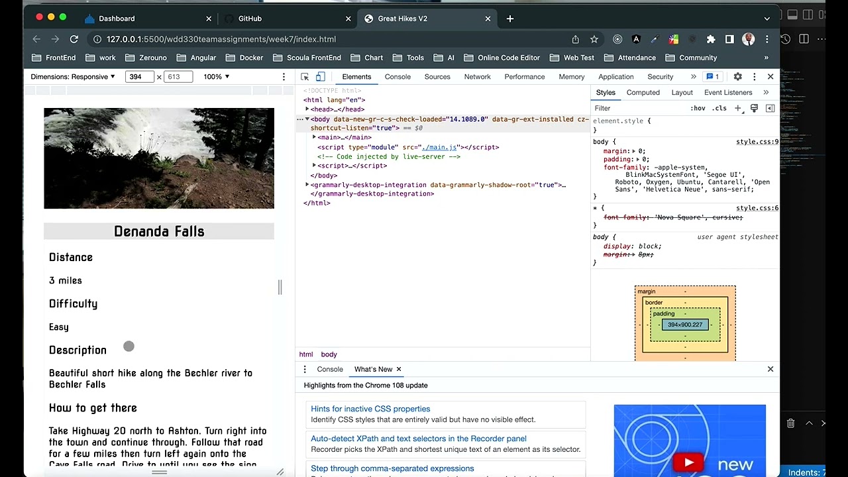Click the address bar URL
Screen dimensions: 848x477
[221, 39]
